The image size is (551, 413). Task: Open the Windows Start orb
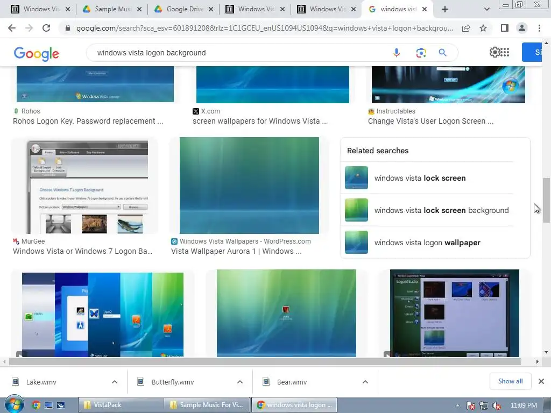[14, 404]
